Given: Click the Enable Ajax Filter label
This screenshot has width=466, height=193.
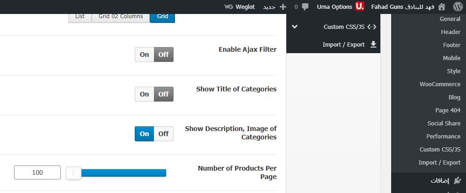Looking at the screenshot, I should (x=248, y=49).
